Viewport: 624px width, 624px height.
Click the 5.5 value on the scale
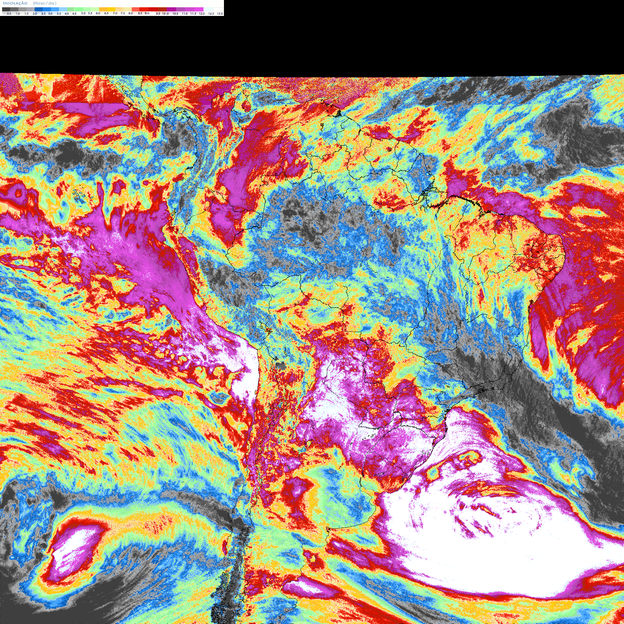coord(90,13)
